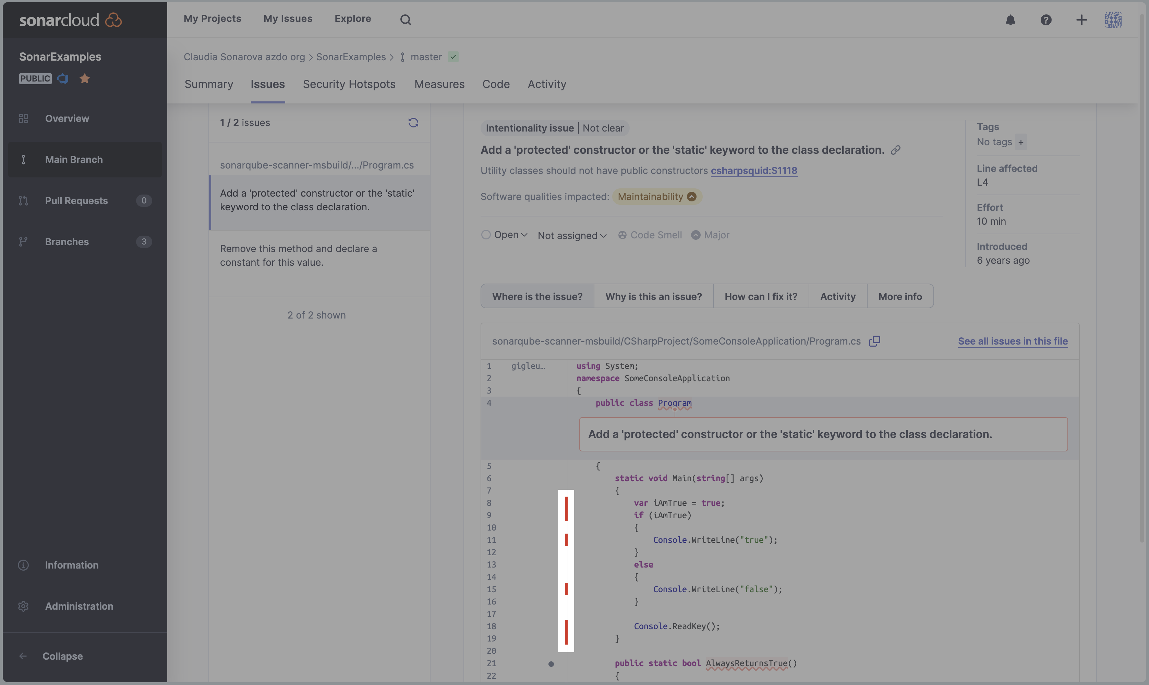Click the Maintainability quality badge
Screen dimensions: 1149x685
(x=657, y=197)
